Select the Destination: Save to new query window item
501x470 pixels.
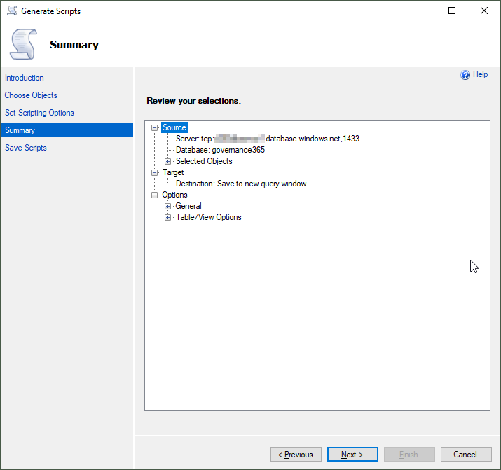click(x=241, y=184)
